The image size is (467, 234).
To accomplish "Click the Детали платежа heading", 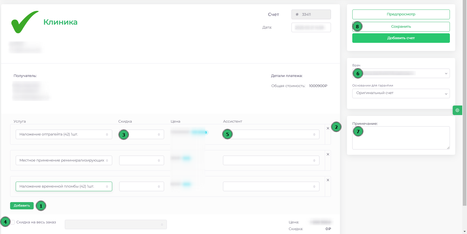I will (x=287, y=76).
